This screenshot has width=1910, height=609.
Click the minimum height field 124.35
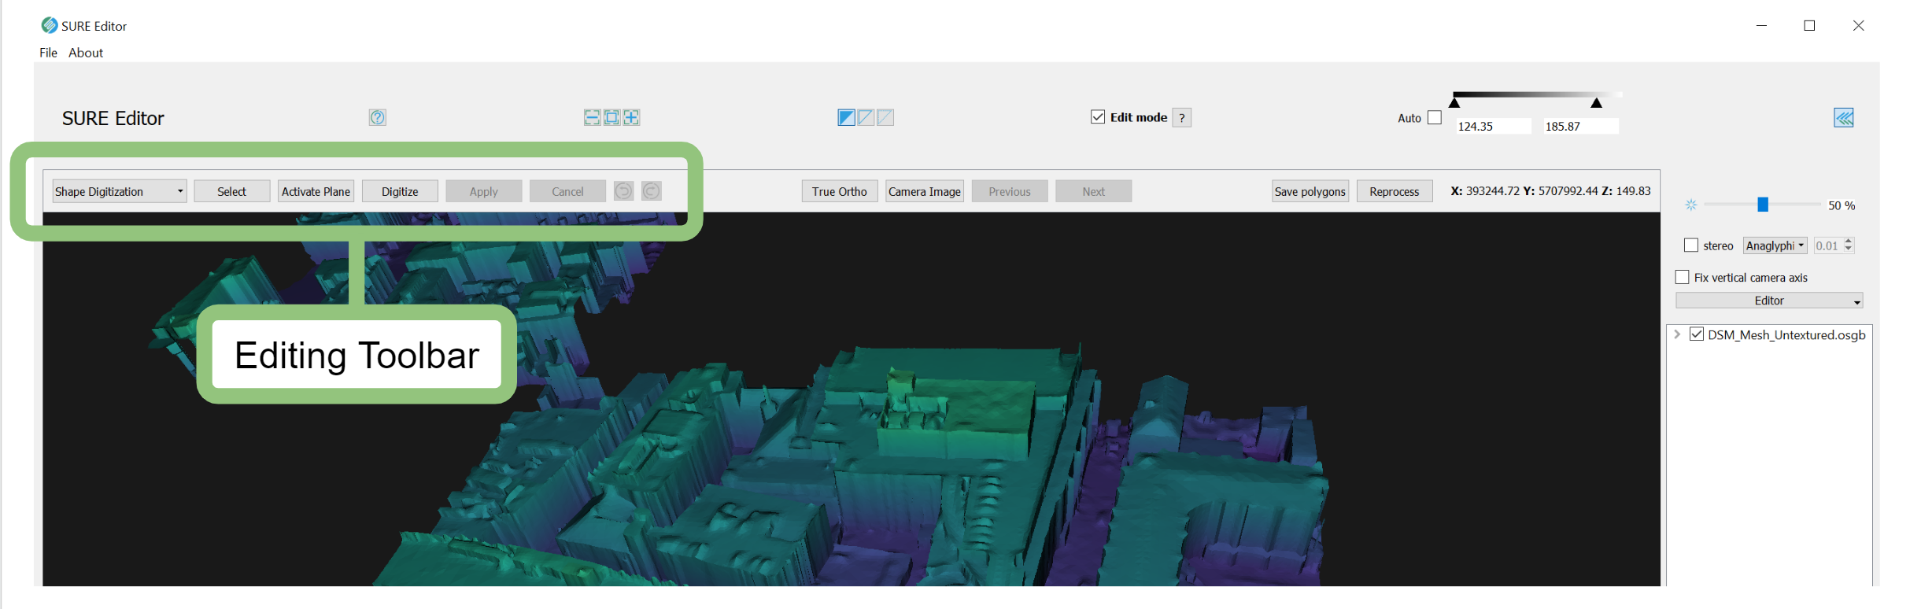tap(1493, 126)
